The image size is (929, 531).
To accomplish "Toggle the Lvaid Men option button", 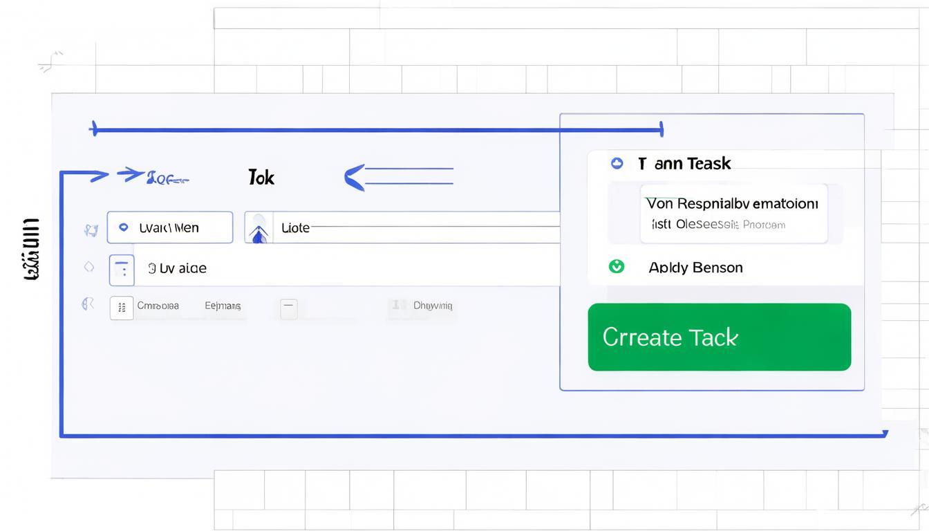I will (169, 227).
